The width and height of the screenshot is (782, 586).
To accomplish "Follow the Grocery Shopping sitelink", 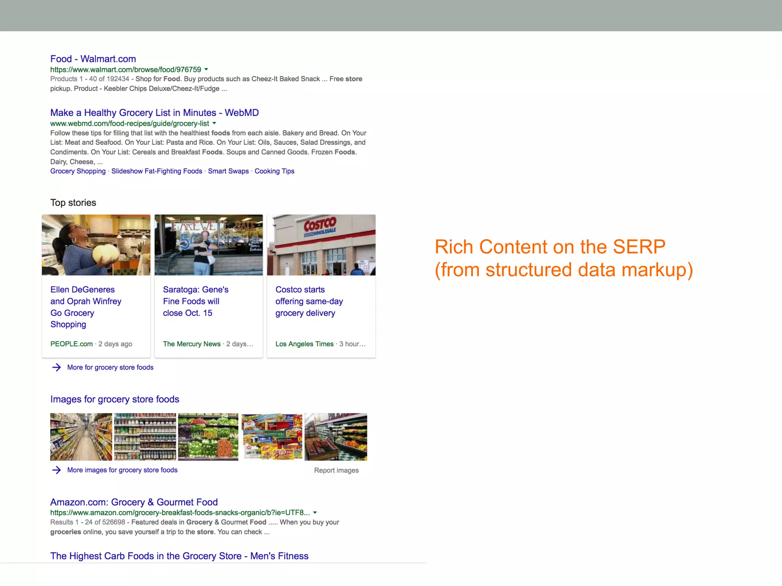I will pos(78,171).
